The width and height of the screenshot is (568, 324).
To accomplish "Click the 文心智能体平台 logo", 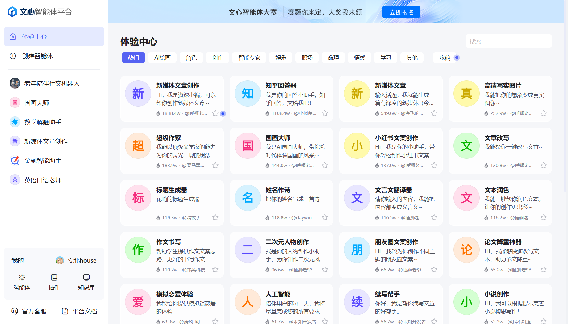I will click(40, 12).
